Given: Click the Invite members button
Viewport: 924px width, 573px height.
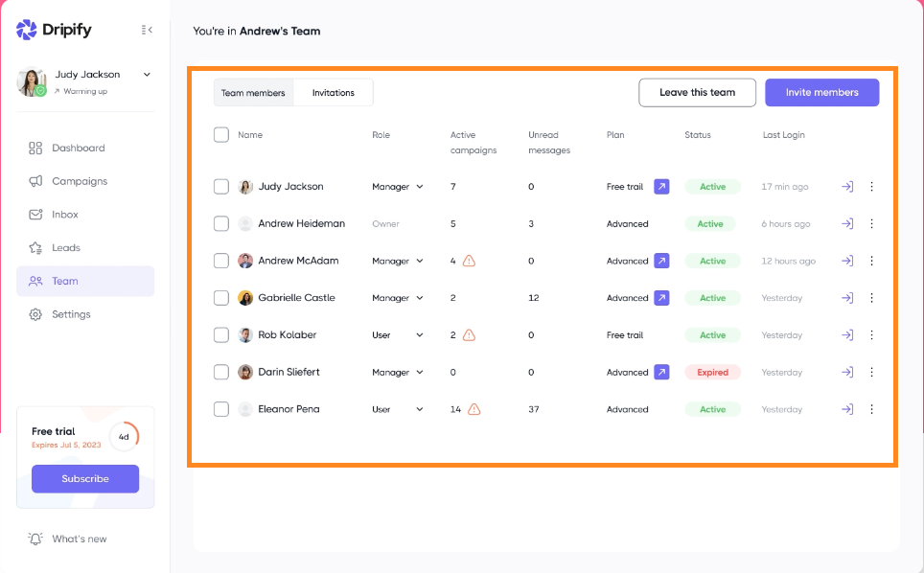Looking at the screenshot, I should pyautogui.click(x=821, y=93).
